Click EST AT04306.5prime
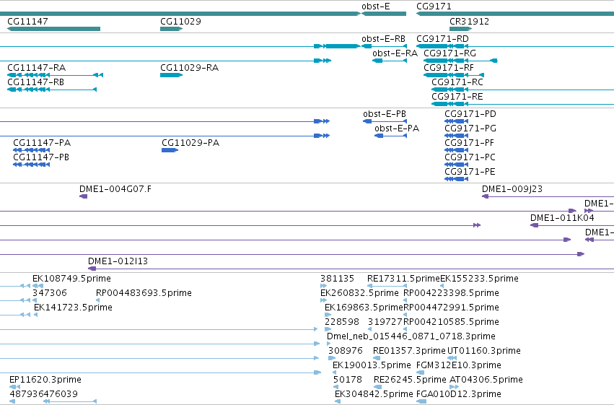Image resolution: width=614 pixels, height=405 pixels. coord(455,387)
